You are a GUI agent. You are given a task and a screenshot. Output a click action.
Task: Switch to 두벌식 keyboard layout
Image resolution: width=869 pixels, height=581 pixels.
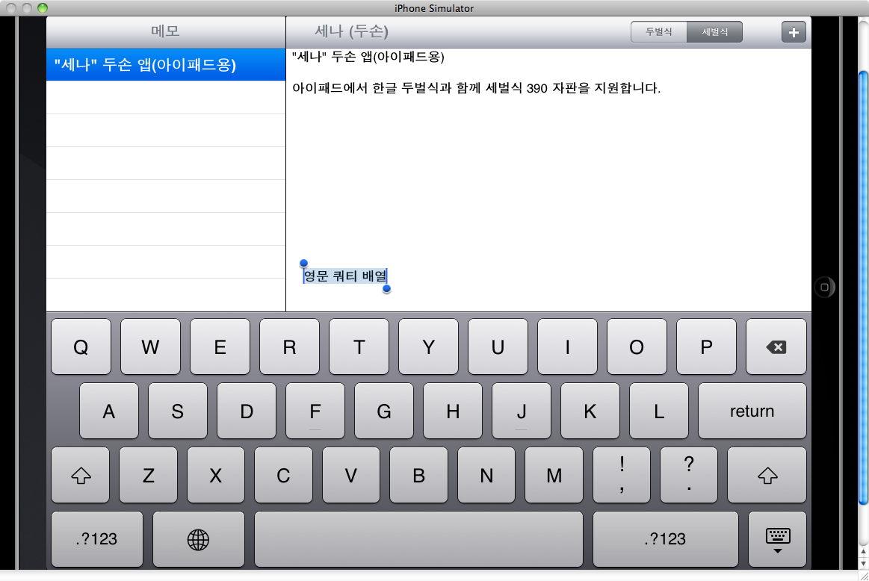tap(658, 32)
